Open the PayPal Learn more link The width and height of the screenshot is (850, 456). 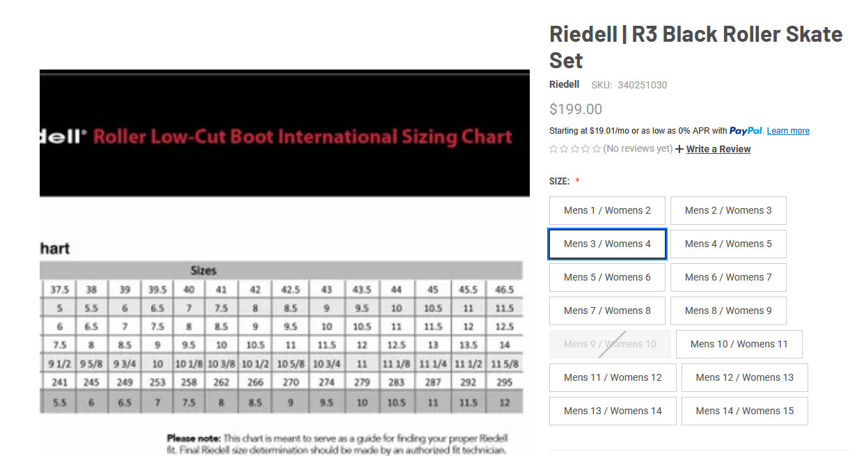coord(788,131)
